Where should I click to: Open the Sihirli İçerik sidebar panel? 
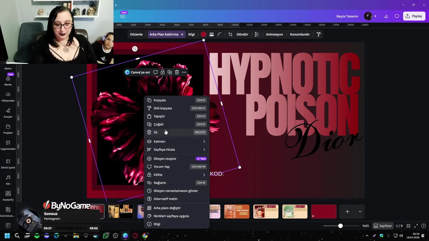click(x=8, y=164)
